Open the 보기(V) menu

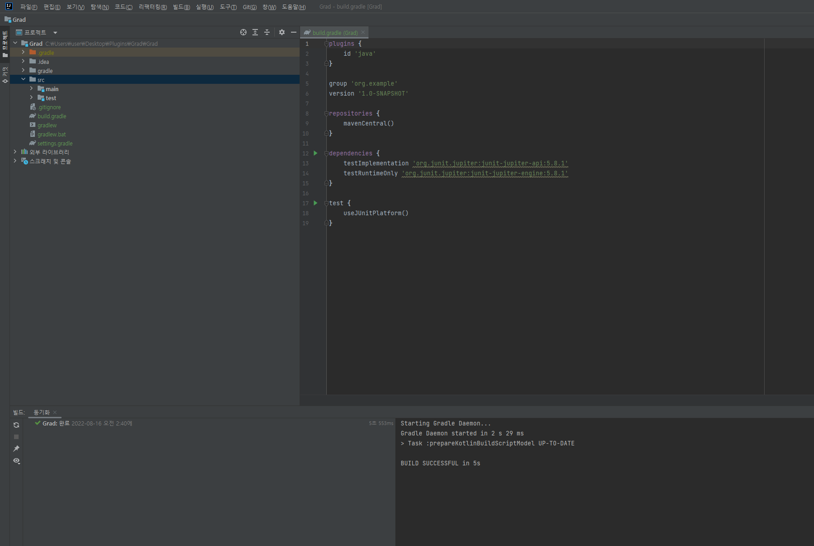coord(75,7)
